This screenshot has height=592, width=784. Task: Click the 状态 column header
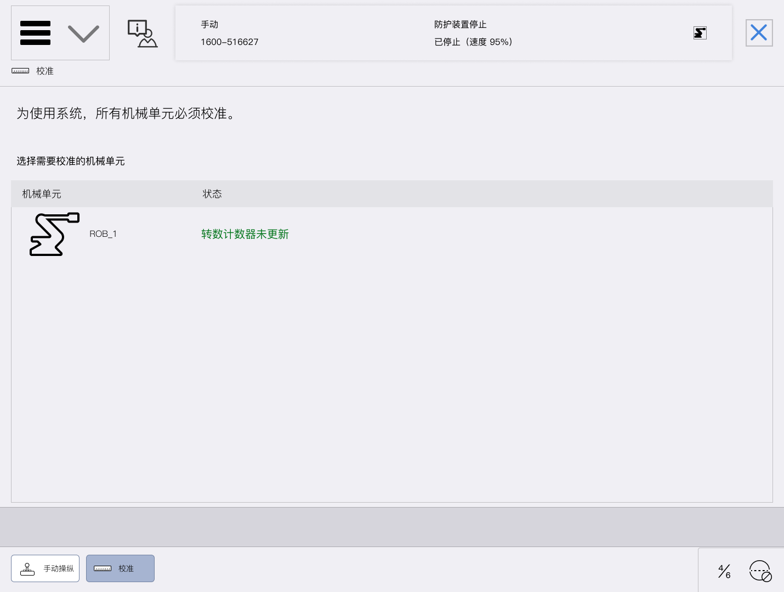[x=212, y=194]
